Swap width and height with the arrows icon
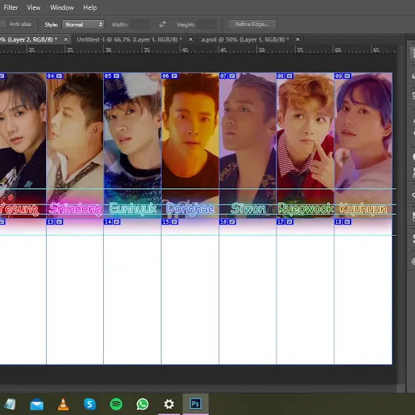This screenshot has width=415, height=415. (162, 24)
